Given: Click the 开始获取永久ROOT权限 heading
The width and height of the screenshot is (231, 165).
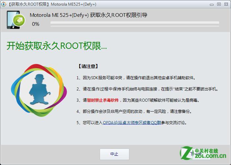Looking at the screenshot, I should click(x=57, y=46).
